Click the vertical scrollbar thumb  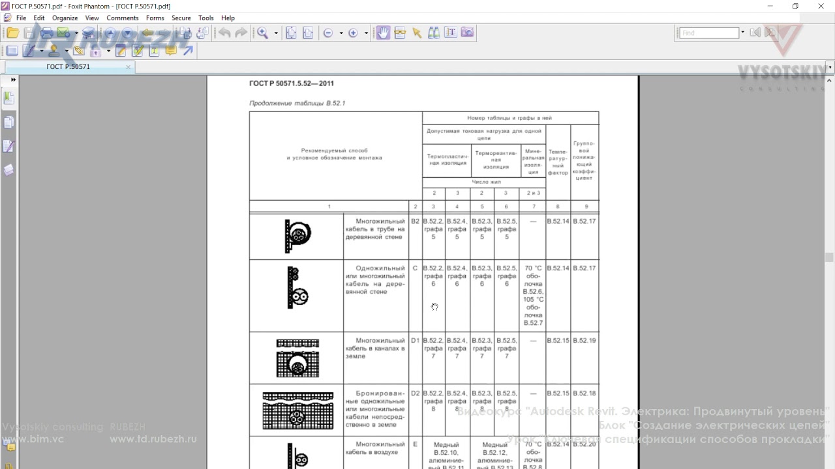(829, 257)
